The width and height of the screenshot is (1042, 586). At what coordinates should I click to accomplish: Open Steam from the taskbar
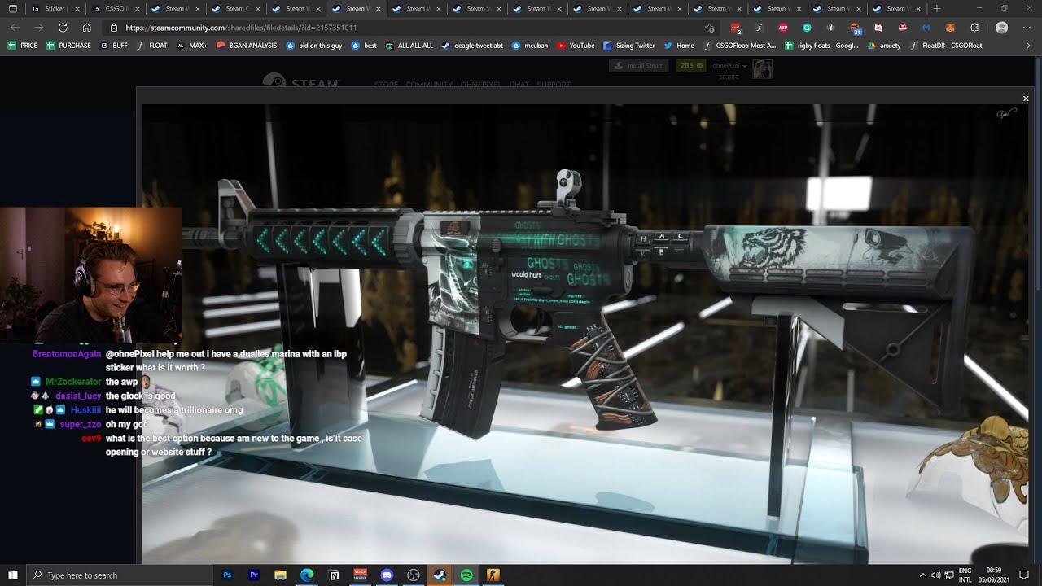point(440,575)
